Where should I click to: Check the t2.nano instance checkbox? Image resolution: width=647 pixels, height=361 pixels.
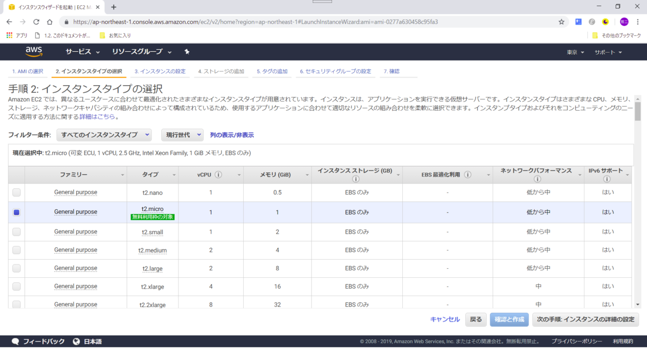tap(16, 192)
